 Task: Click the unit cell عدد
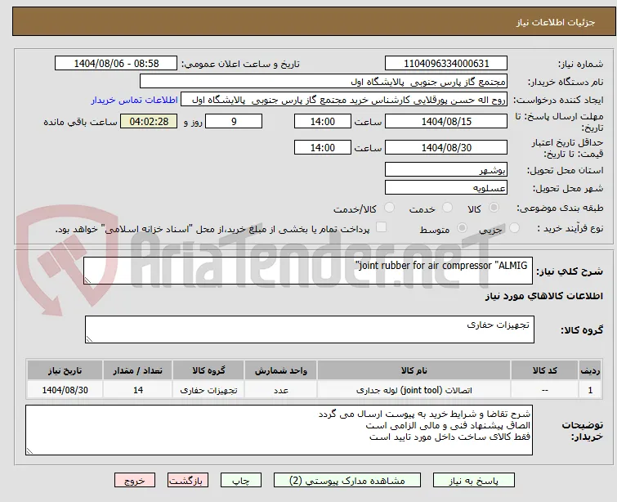(x=280, y=390)
